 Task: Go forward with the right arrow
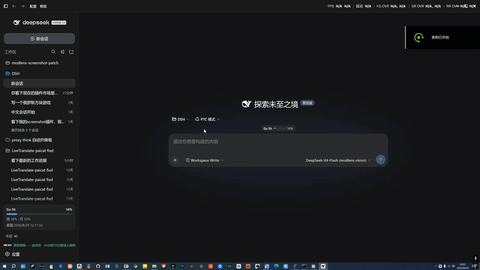click(x=22, y=6)
